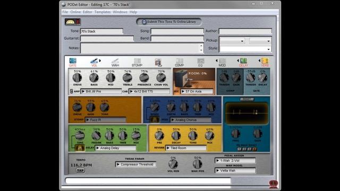Click the EQ reset button above display
The width and height of the screenshot is (340, 191).
click(x=246, y=99)
